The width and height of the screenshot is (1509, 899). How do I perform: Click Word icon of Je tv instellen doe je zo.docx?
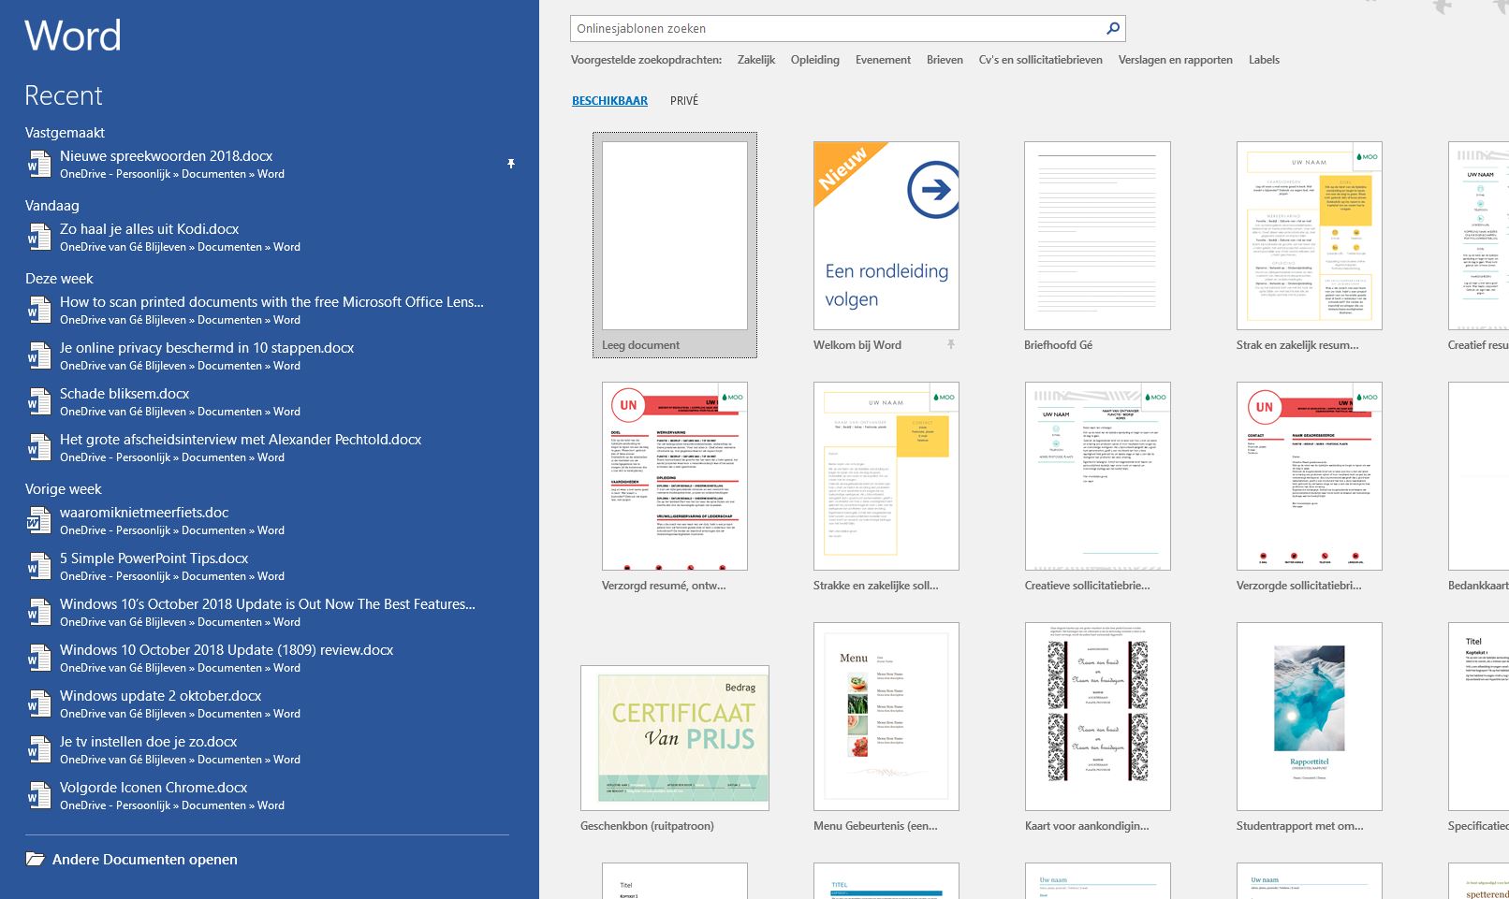click(x=38, y=749)
